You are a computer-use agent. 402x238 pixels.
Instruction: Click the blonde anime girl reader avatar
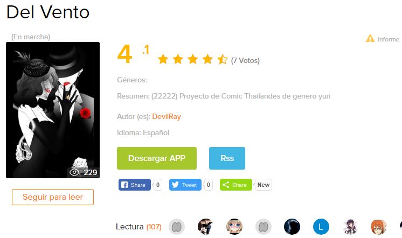pyautogui.click(x=234, y=227)
